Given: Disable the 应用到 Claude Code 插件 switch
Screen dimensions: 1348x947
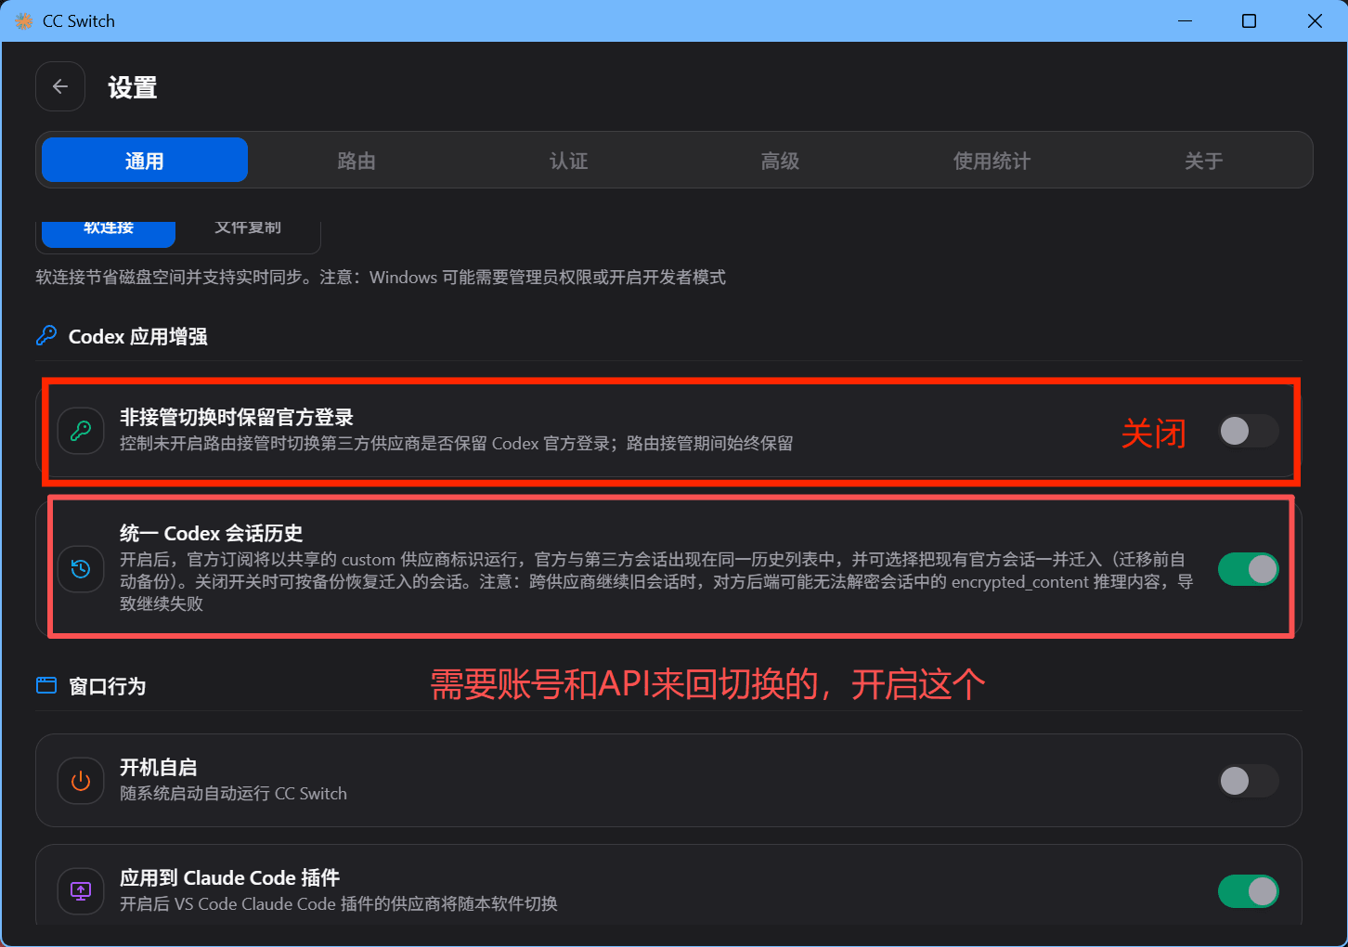Looking at the screenshot, I should point(1249,891).
